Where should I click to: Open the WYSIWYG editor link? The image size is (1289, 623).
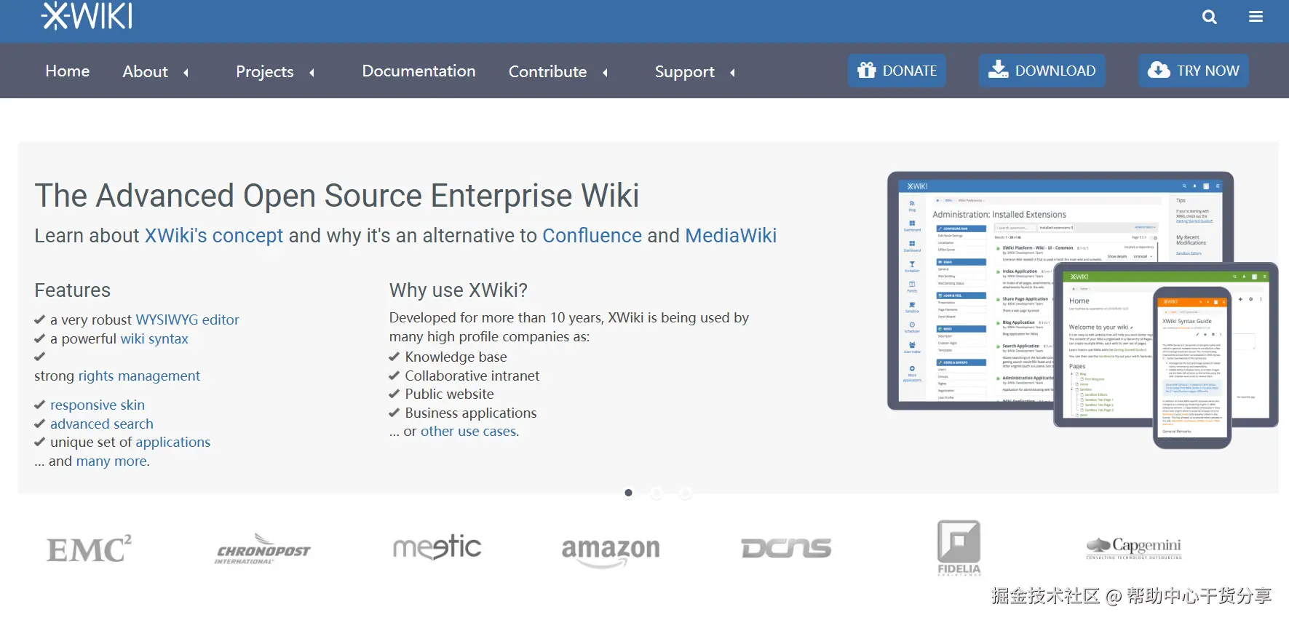(x=188, y=320)
